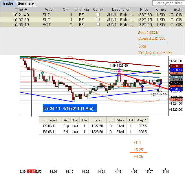Tick the Comb. checkbox for 15:05:19 trade
185x175 pixels.
(98, 24)
